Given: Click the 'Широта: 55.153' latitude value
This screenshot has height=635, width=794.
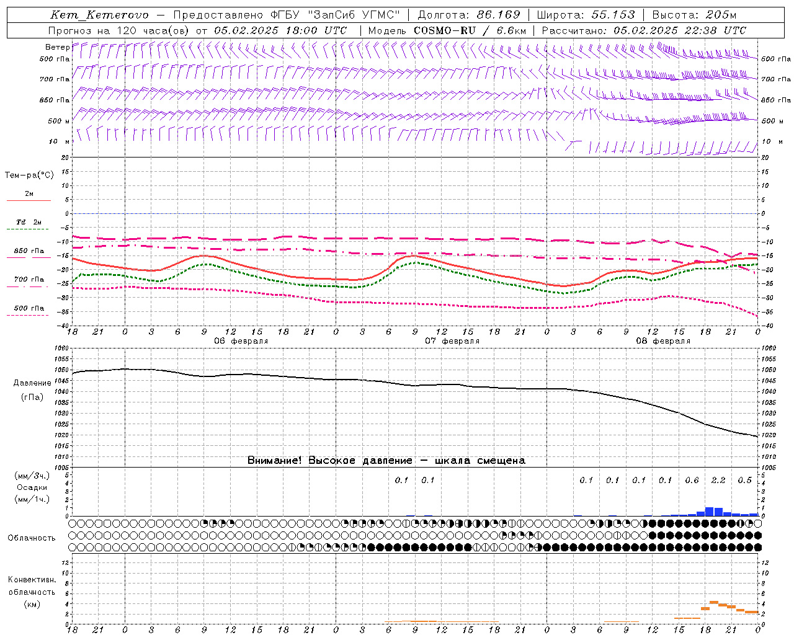Looking at the screenshot, I should (586, 15).
